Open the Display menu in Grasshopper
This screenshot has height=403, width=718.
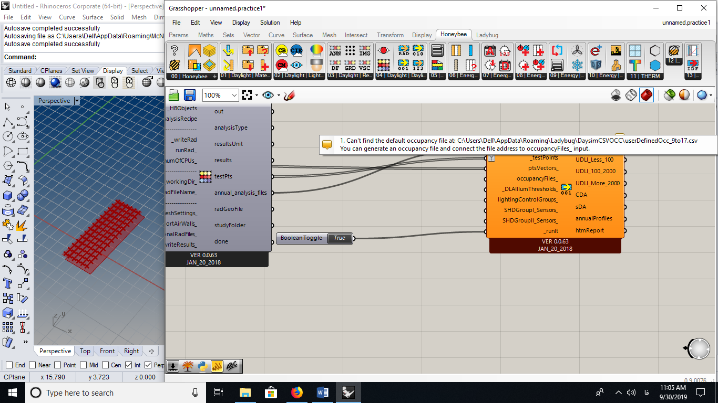point(241,23)
